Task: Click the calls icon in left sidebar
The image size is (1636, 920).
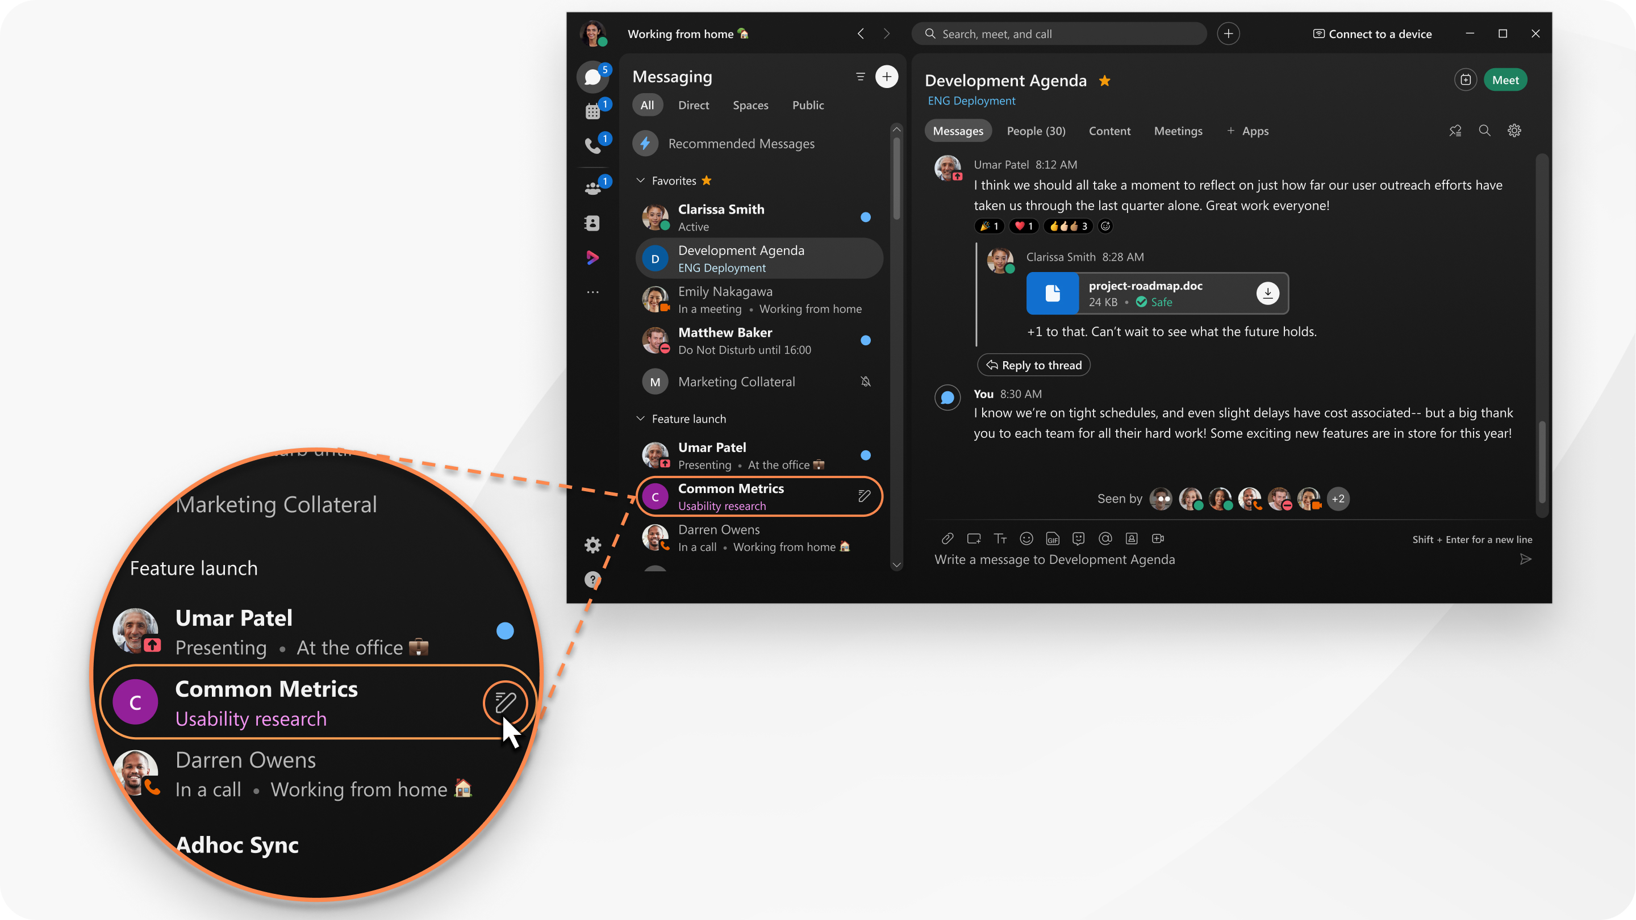Action: pos(593,146)
